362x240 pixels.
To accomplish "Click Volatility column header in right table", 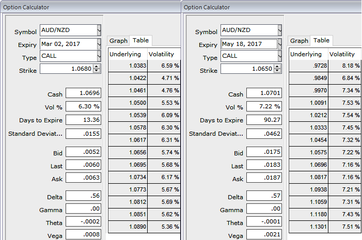I will tap(344, 54).
